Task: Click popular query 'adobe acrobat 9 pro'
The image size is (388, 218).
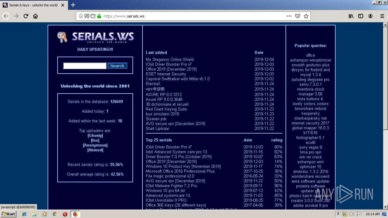Action: tap(310, 205)
